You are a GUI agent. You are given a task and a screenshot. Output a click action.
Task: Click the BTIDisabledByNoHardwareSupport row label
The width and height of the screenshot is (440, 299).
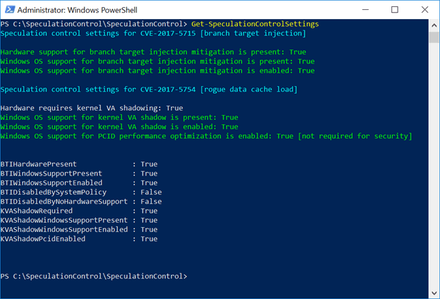pos(64,202)
